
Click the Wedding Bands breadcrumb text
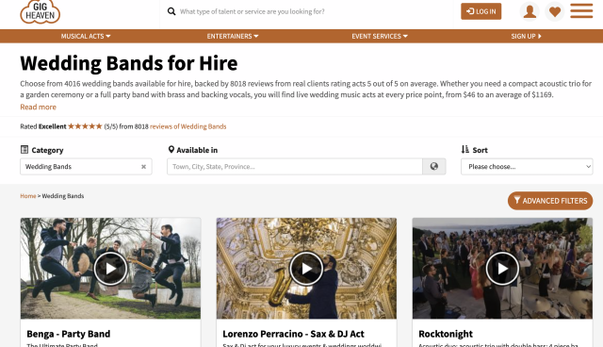pos(63,196)
